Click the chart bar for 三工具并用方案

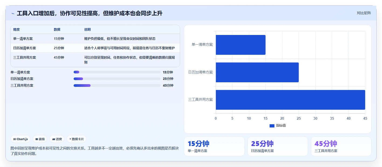pos(290,100)
